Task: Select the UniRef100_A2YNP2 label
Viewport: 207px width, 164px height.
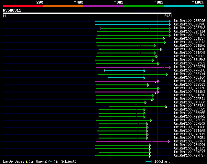Action: click(190, 117)
